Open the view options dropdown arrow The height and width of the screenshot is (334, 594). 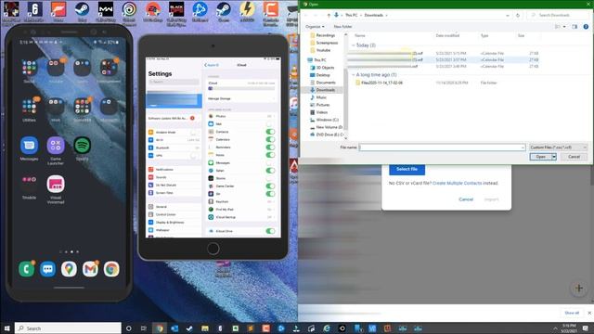point(564,27)
